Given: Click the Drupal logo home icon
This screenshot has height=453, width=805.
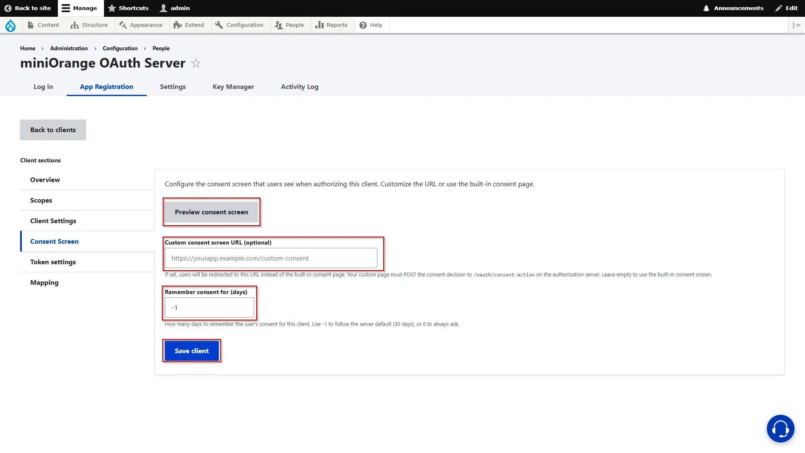Looking at the screenshot, I should click(10, 25).
